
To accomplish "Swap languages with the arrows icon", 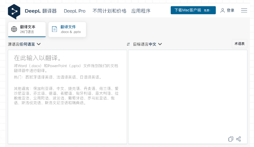I will (128, 44).
